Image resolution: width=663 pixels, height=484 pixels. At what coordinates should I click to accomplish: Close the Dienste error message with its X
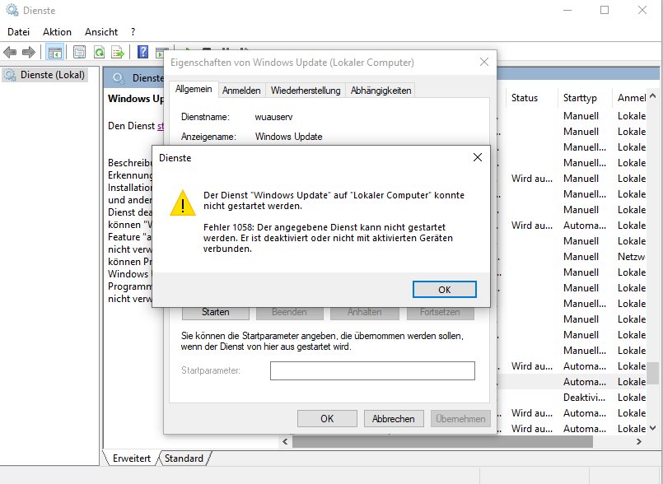(478, 157)
